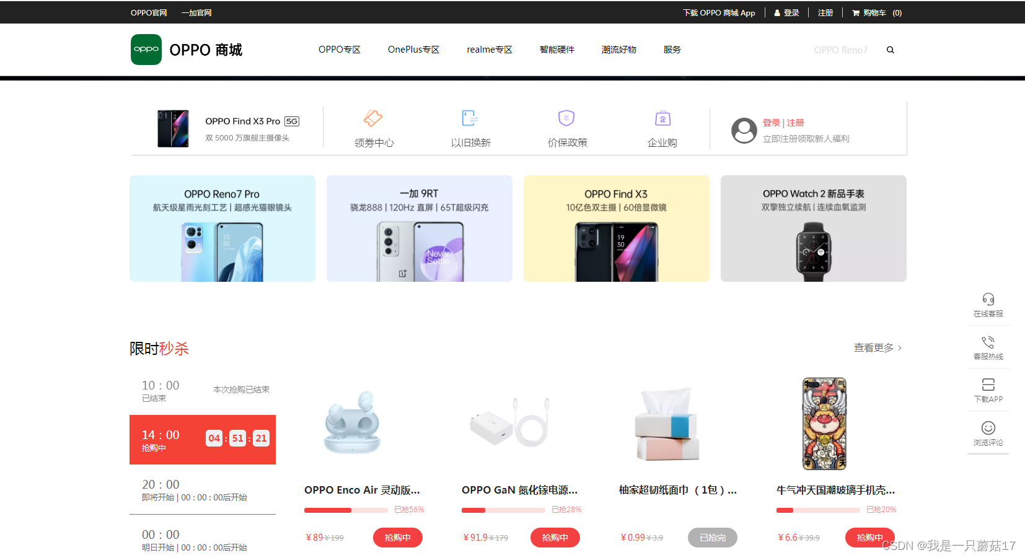Viewport: 1025px width, 558px height.
Task: Open the OPPO Find X3 banner card
Action: pos(617,229)
